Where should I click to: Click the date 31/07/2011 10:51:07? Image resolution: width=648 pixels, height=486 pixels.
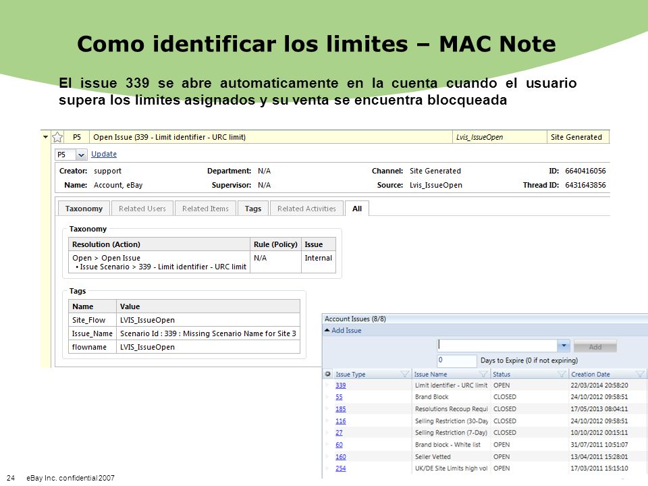[599, 445]
